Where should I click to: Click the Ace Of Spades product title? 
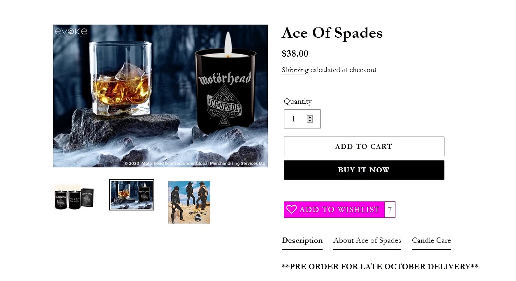pos(332,33)
